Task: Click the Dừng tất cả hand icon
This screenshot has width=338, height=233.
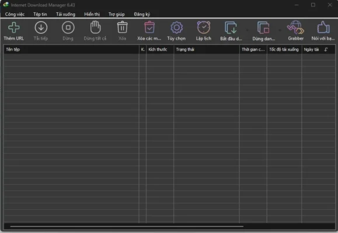Action: 95,27
